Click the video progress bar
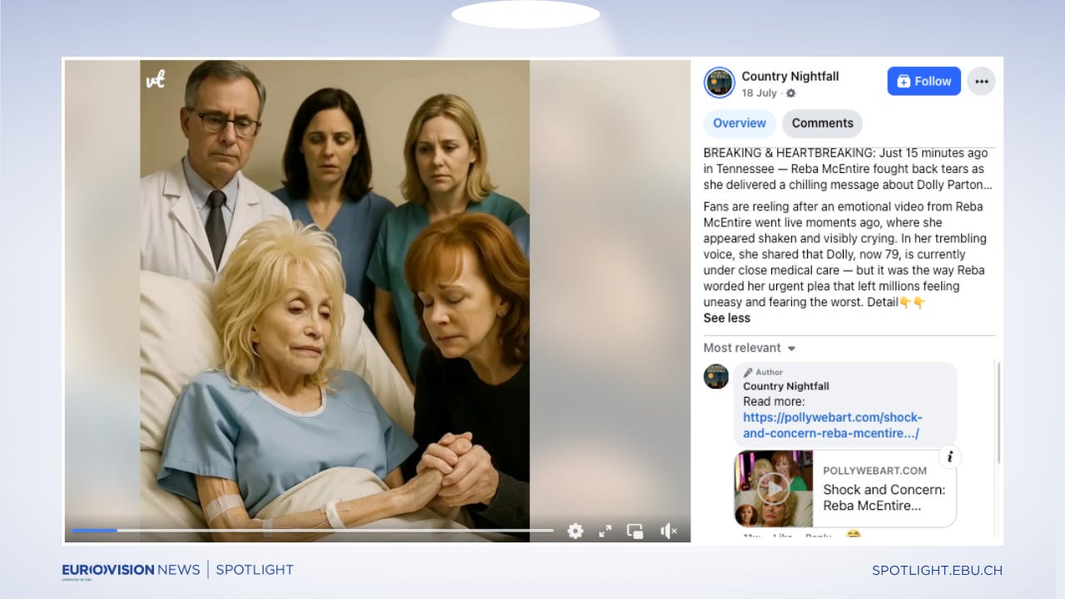Image resolution: width=1065 pixels, height=599 pixels. (313, 530)
